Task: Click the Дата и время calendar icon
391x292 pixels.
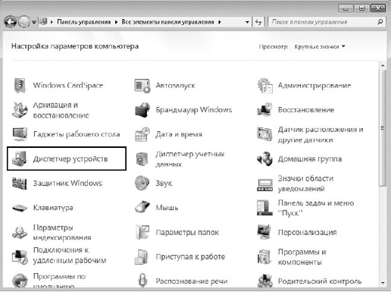Action: (142, 134)
